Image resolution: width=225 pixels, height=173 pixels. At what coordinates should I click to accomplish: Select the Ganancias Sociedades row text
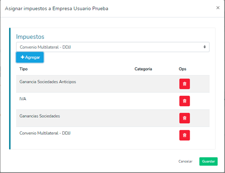tap(39, 116)
